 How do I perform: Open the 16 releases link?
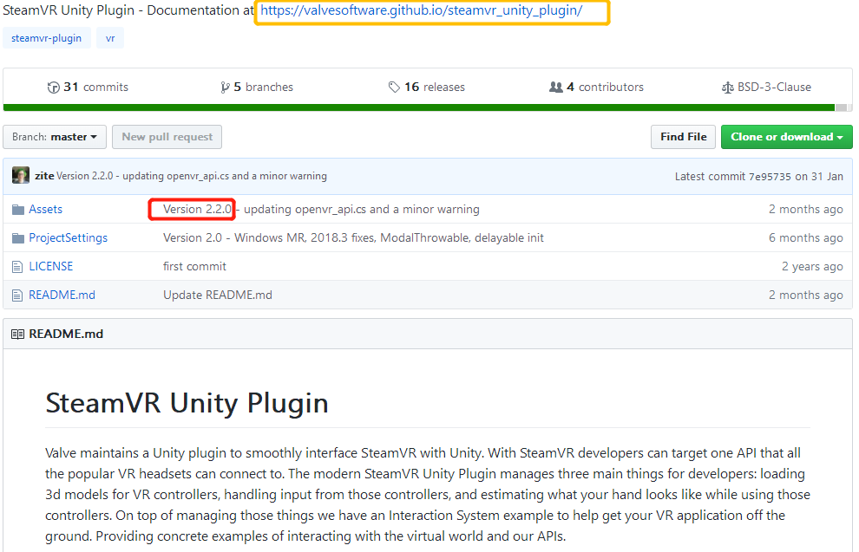(x=427, y=87)
